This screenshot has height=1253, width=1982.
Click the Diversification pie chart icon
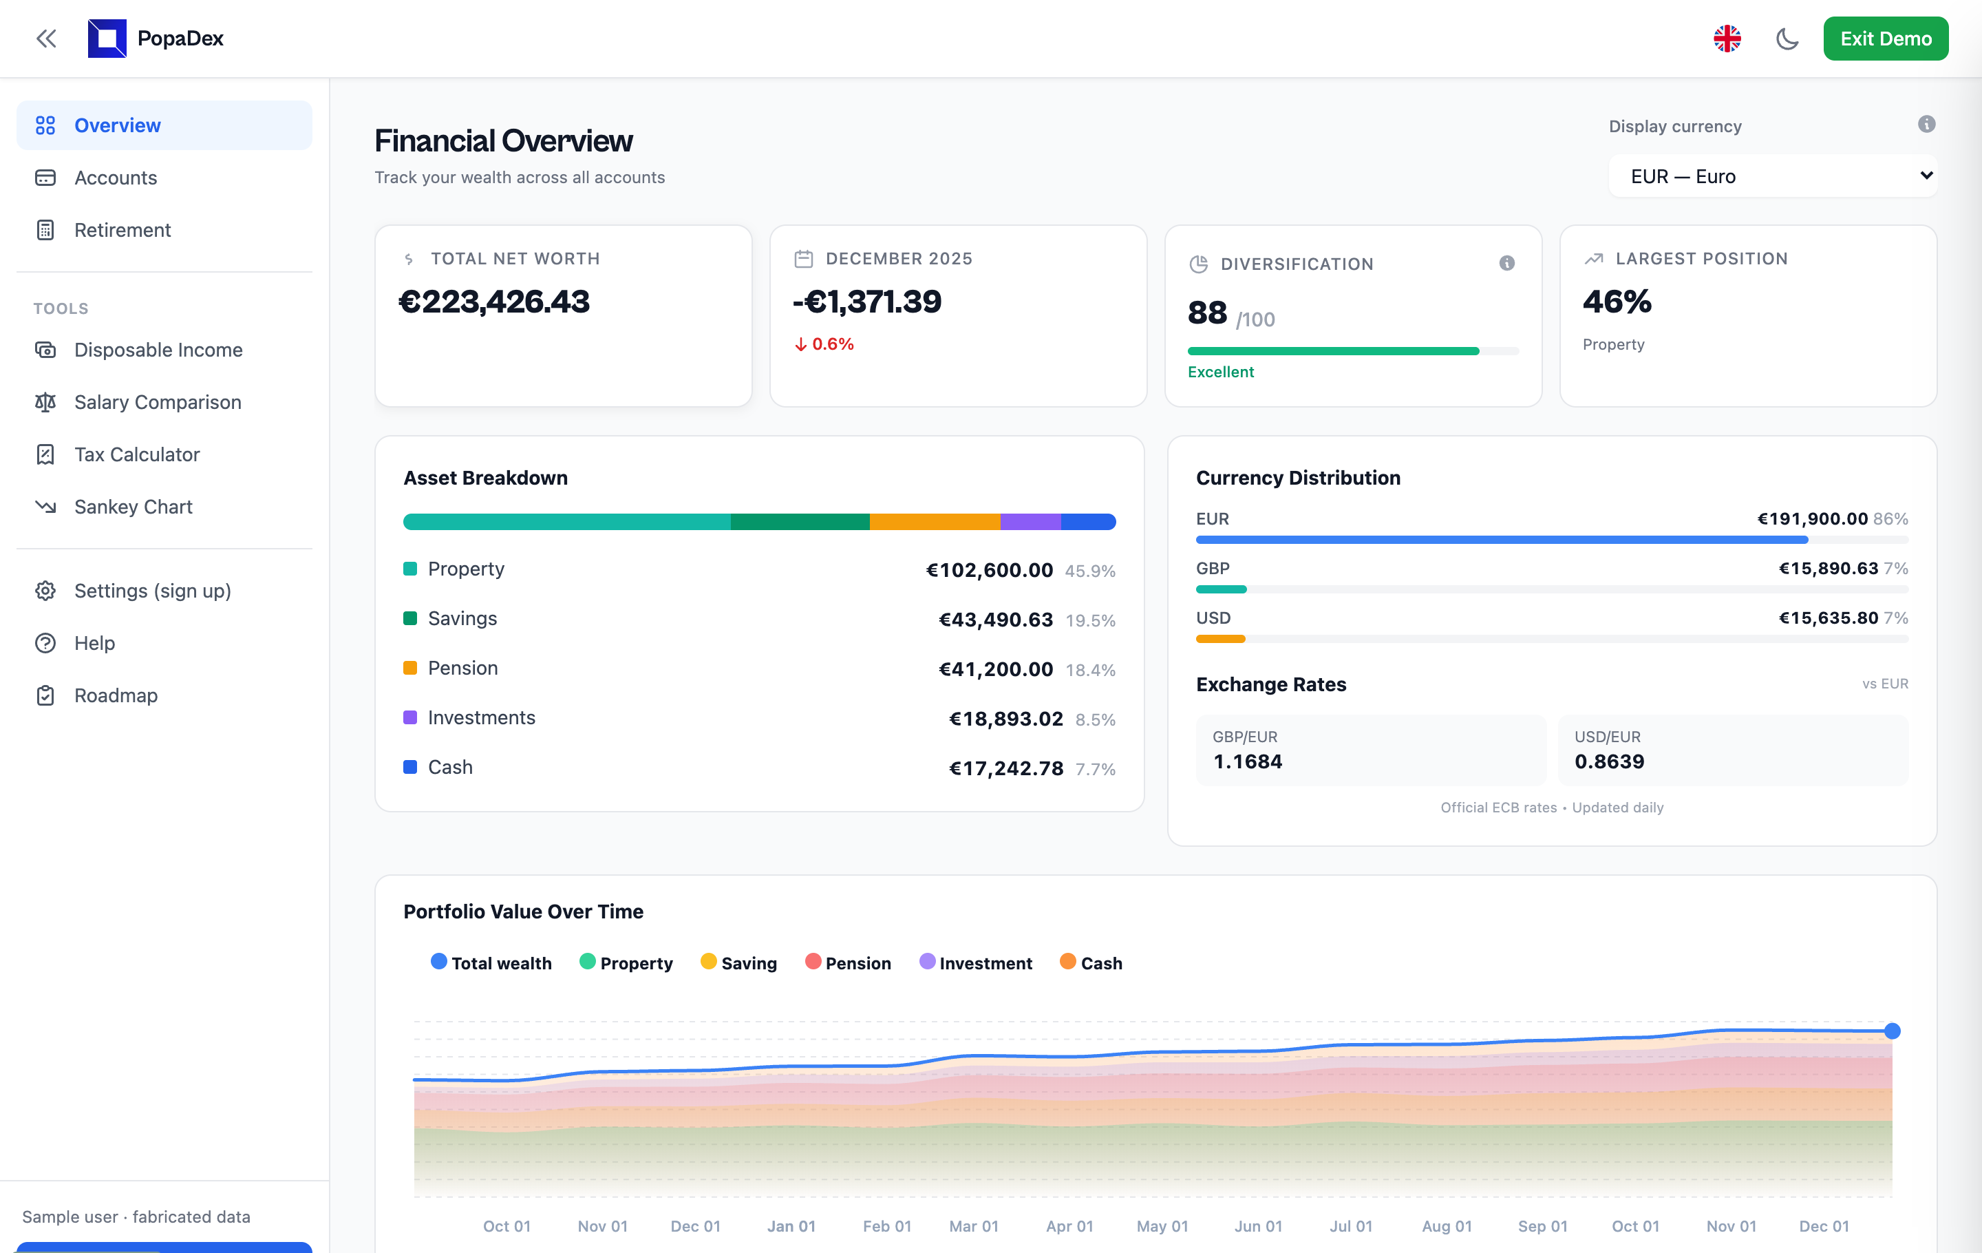(x=1198, y=264)
